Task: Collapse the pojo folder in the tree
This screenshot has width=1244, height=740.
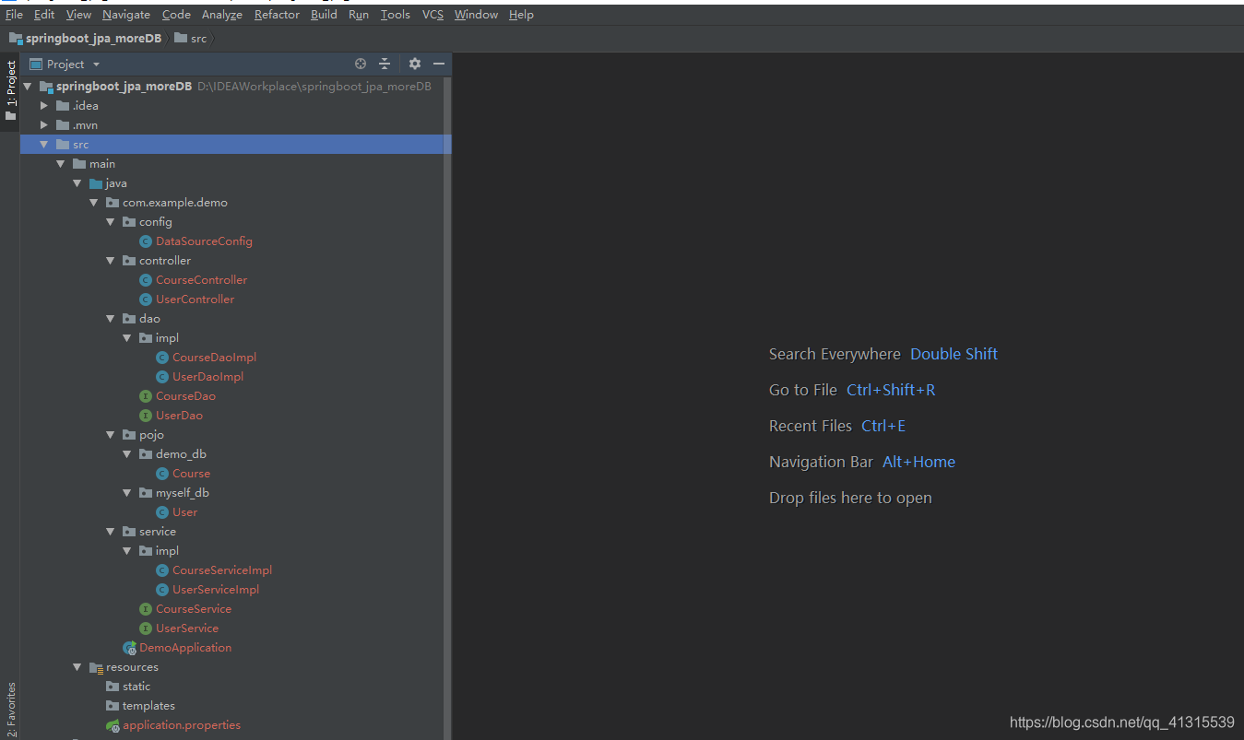Action: point(110,434)
